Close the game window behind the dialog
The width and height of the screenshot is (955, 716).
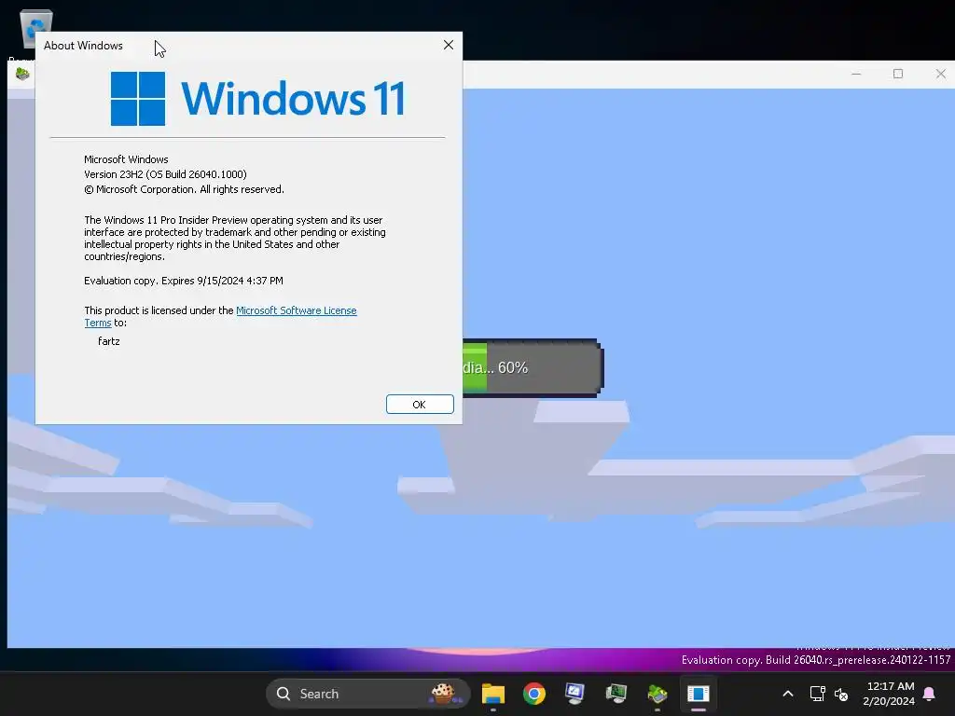click(940, 74)
